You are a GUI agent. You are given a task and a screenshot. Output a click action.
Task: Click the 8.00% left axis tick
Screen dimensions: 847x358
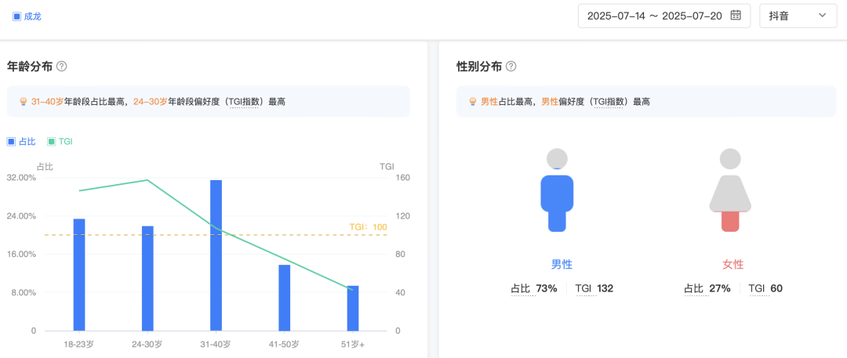[24, 293]
